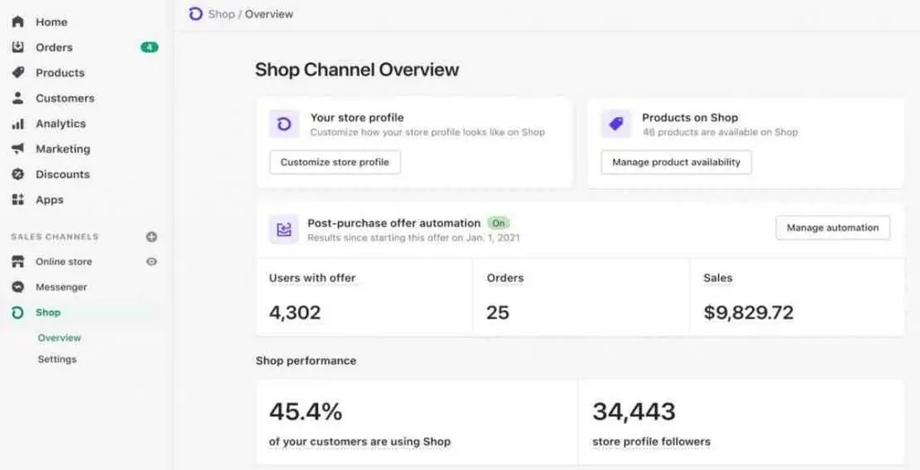The image size is (920, 470).
Task: Click the Apps grid icon
Action: click(18, 200)
